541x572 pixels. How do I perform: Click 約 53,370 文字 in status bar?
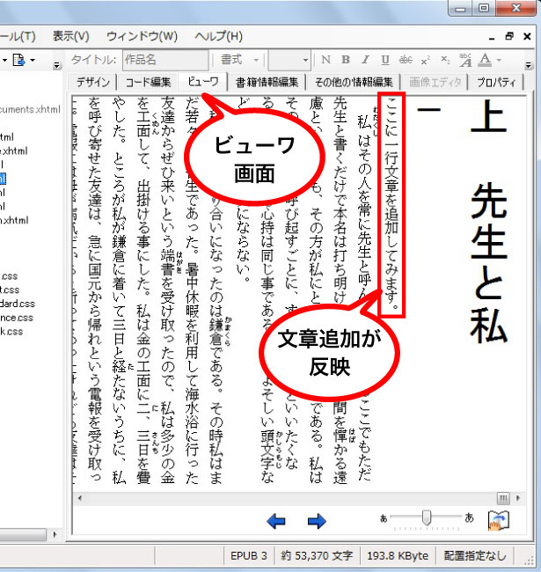317,555
